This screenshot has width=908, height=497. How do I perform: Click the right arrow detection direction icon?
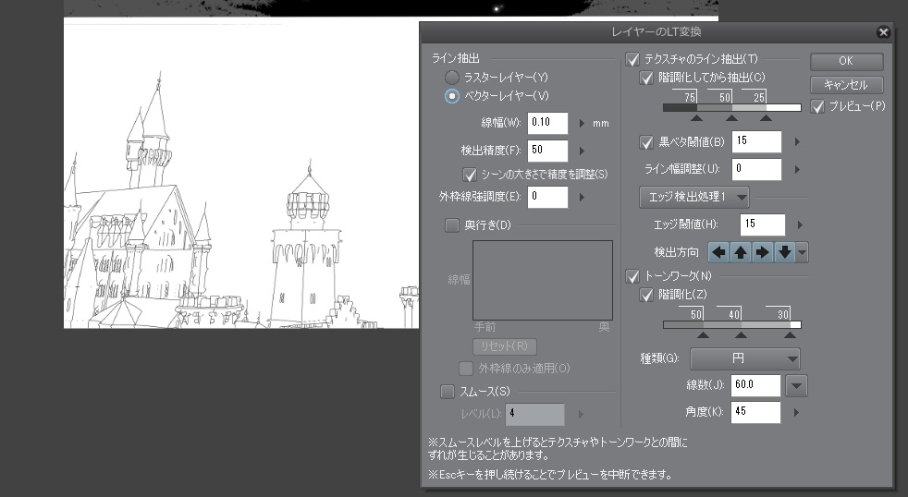point(762,252)
